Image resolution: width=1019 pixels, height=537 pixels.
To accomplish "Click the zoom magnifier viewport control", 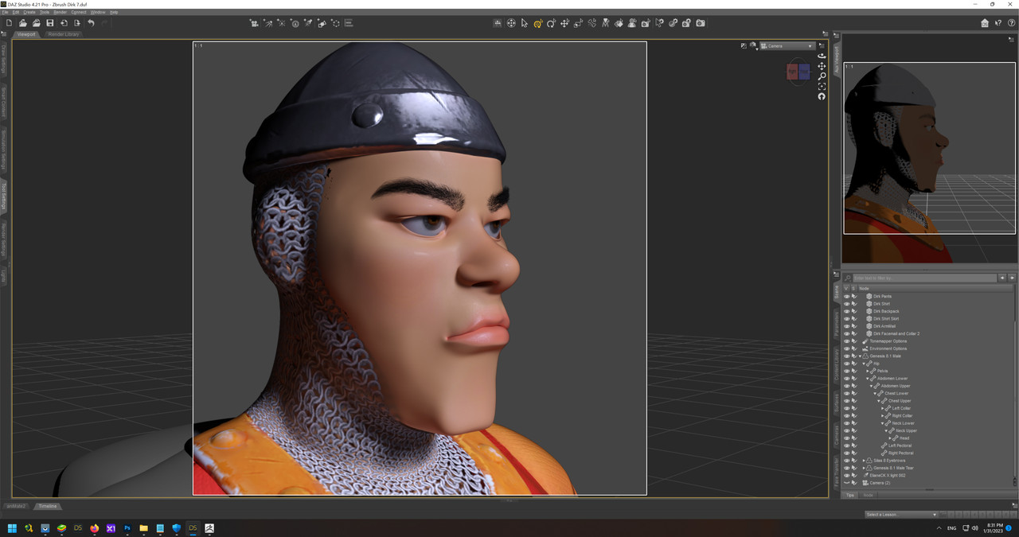I will (x=822, y=76).
